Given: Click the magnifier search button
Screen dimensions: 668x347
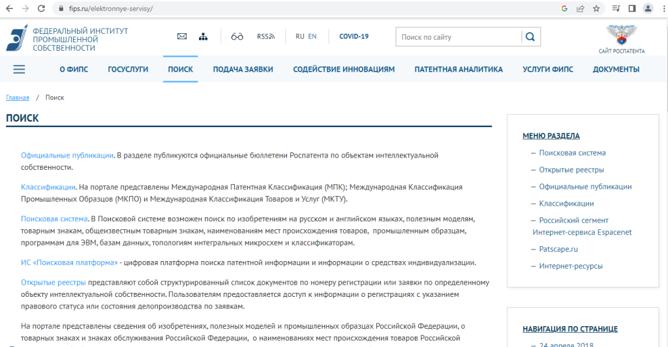Looking at the screenshot, I should (x=530, y=37).
